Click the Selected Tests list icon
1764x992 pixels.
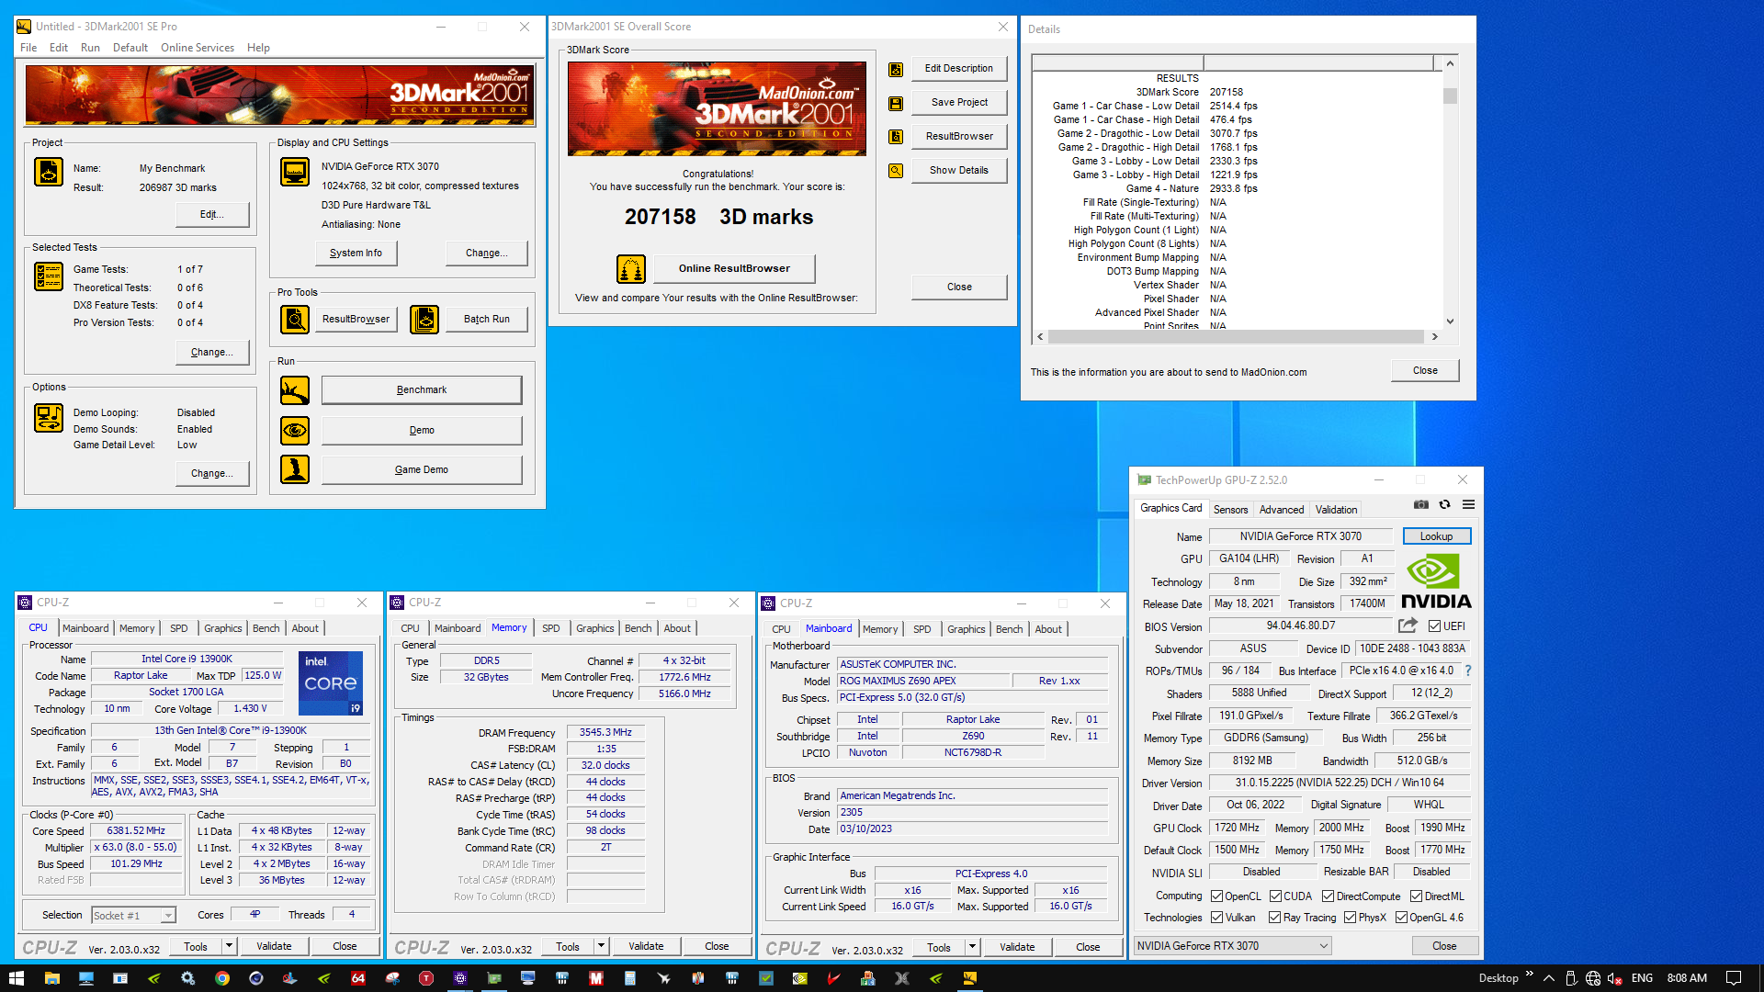coord(49,276)
